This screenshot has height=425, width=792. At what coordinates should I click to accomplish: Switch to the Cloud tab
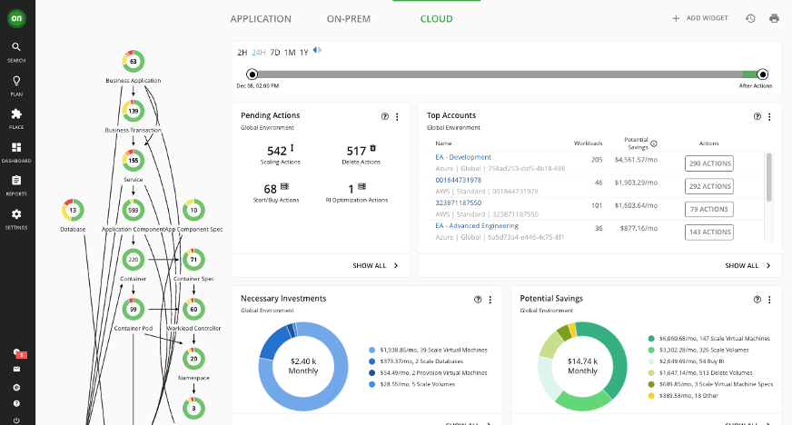[x=436, y=19]
